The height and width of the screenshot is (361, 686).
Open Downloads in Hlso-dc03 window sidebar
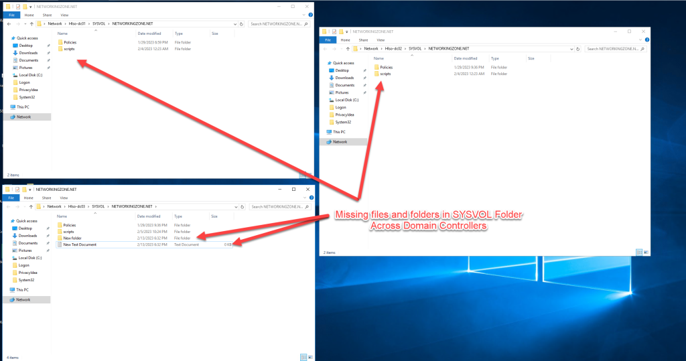pyautogui.click(x=27, y=236)
